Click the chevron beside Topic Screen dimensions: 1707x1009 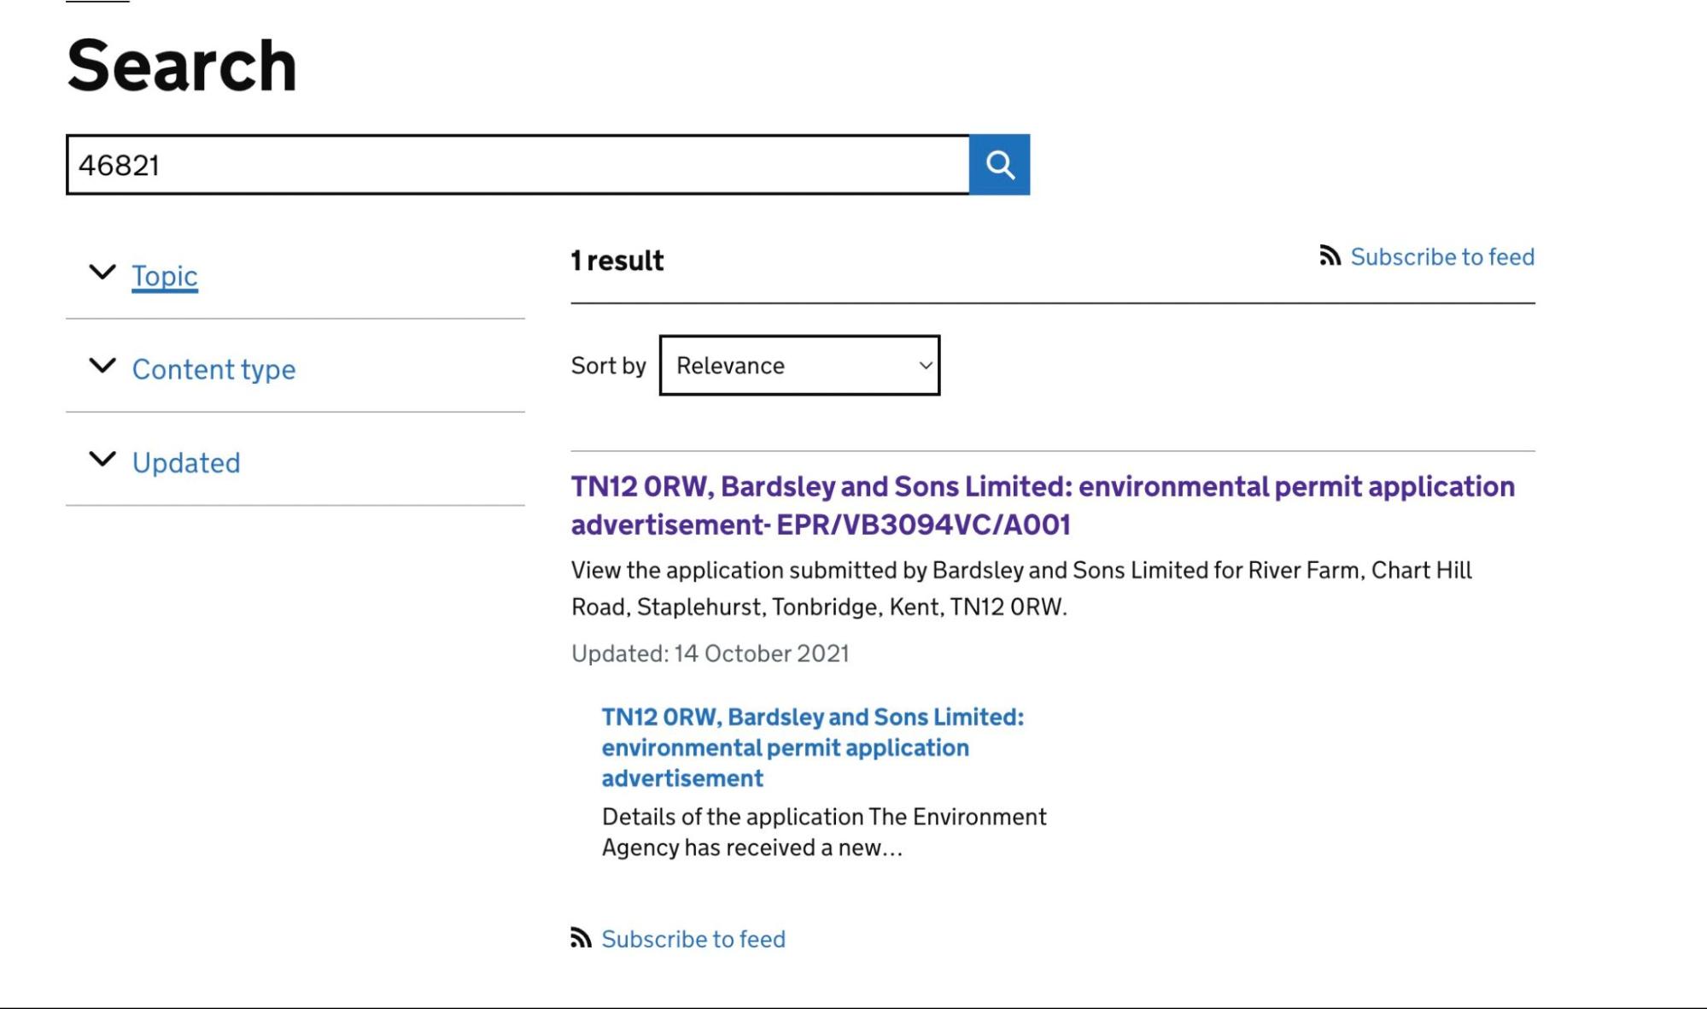(x=102, y=273)
